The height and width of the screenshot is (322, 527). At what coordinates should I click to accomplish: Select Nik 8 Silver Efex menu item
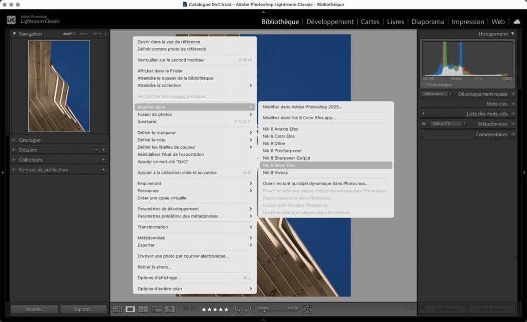tap(326, 165)
